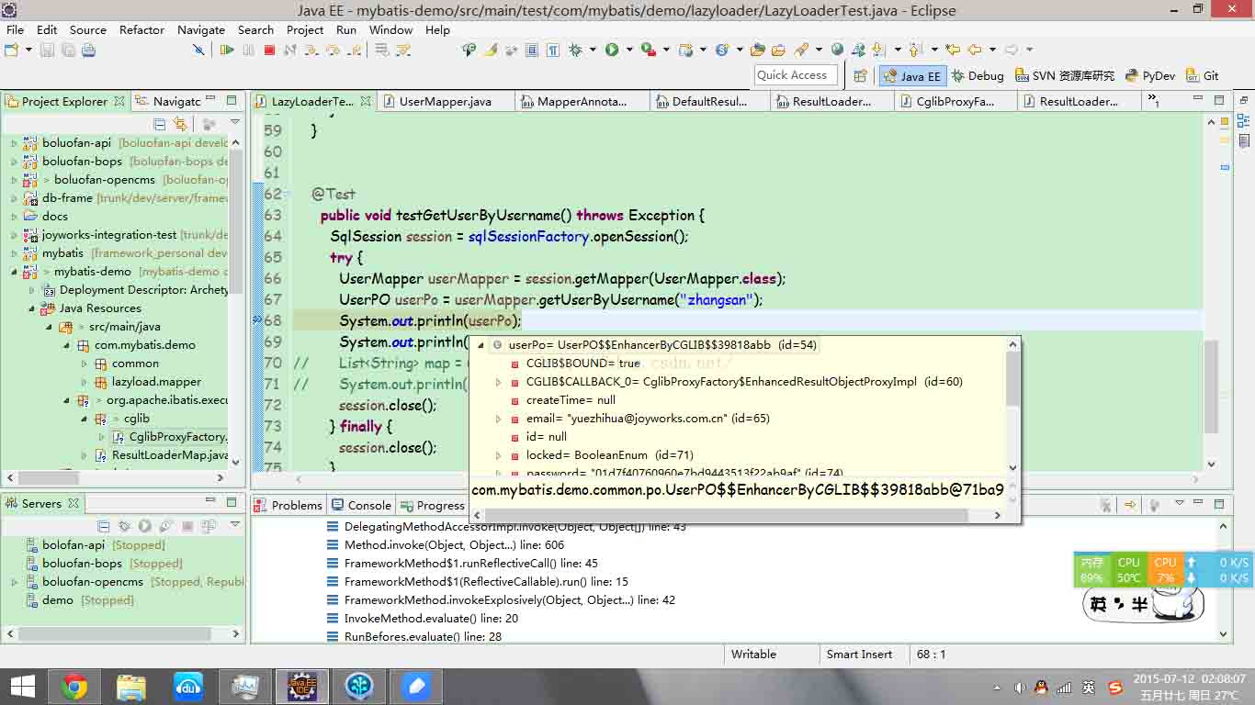
Task: Switch to the Git perspective
Action: (1203, 76)
